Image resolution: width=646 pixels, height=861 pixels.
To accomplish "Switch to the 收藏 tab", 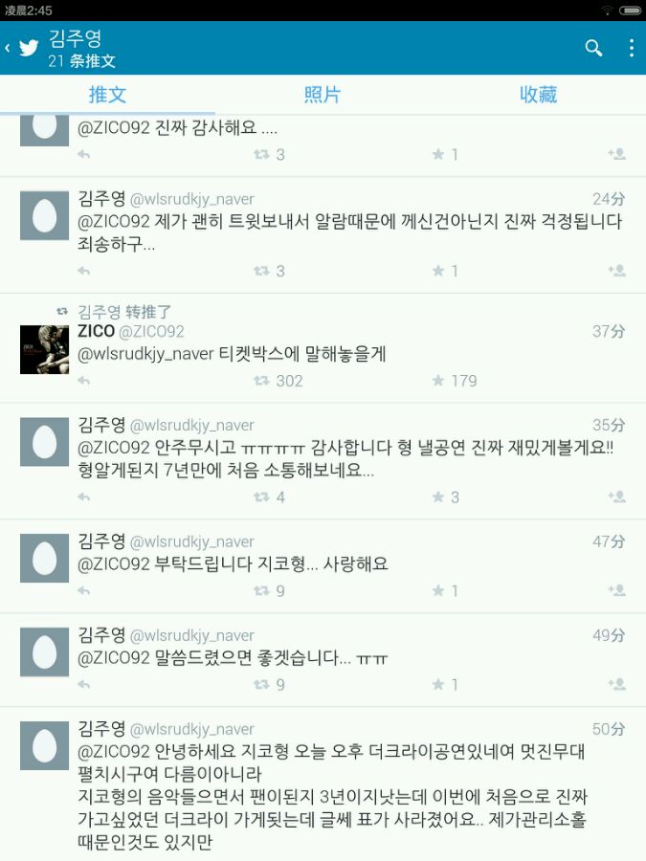I will pyautogui.click(x=538, y=95).
